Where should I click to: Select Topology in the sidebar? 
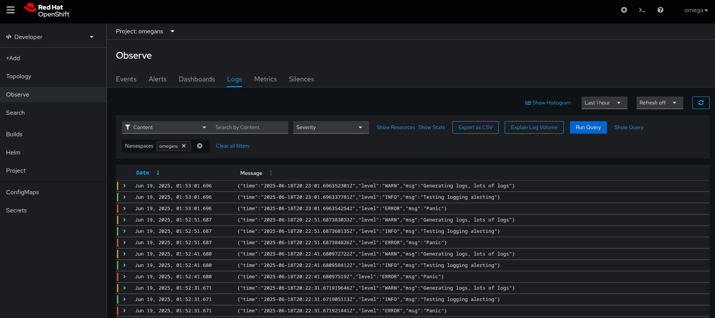pyautogui.click(x=19, y=76)
